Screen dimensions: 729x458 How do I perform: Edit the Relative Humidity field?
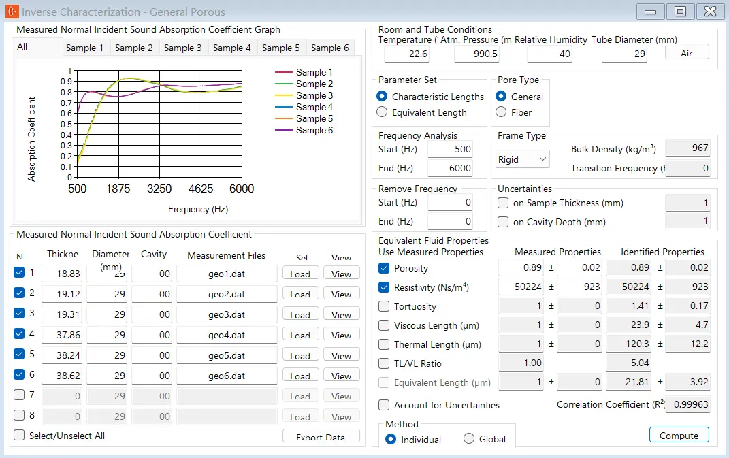pyautogui.click(x=549, y=54)
